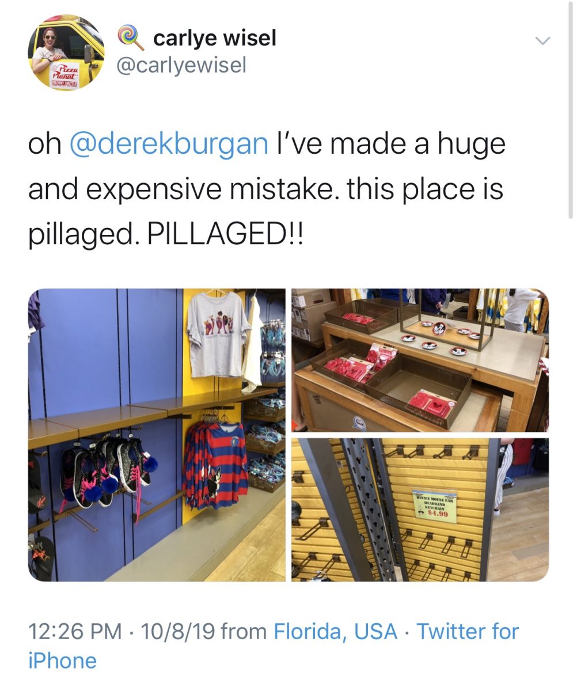Open the @derekburgan mention link
Image resolution: width=577 pixels, height=691 pixels.
point(169,144)
